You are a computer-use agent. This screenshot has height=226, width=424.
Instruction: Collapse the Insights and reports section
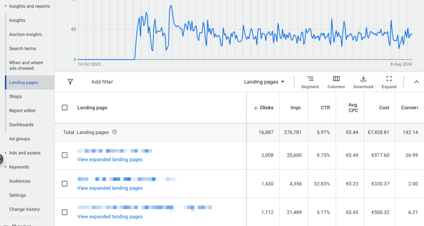(x=5, y=6)
